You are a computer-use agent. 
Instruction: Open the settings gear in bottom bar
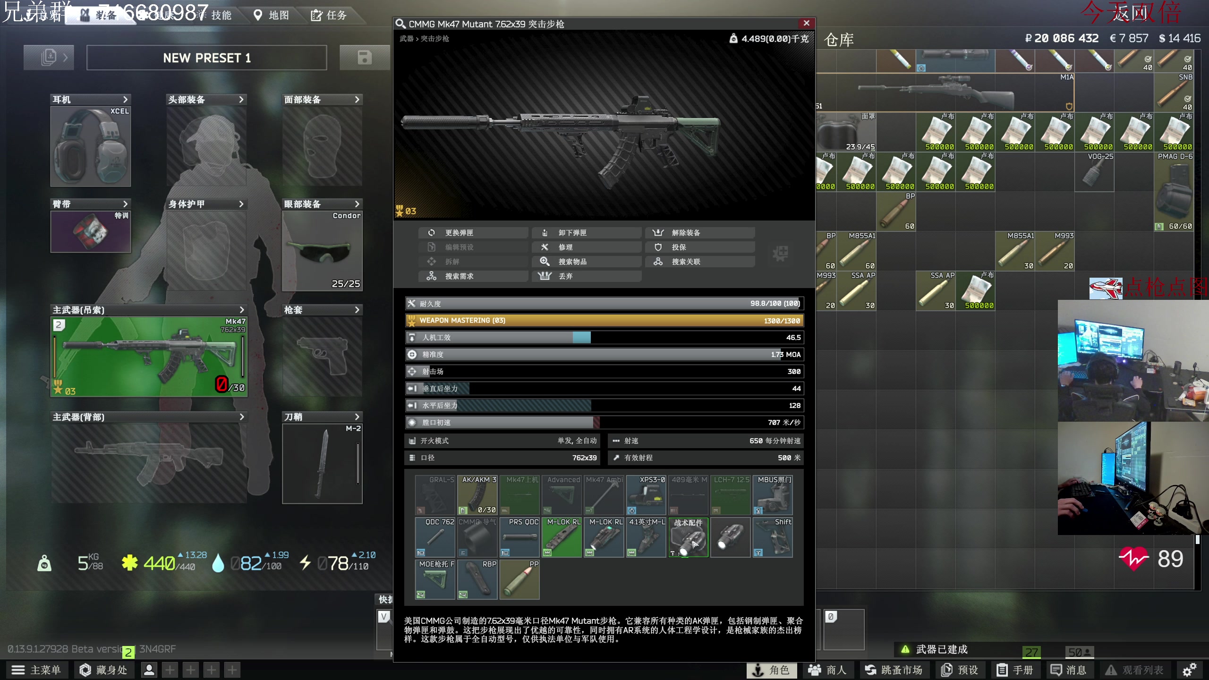tap(1189, 670)
